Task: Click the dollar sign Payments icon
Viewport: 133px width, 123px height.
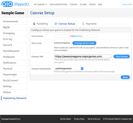Action: [x=83, y=24]
